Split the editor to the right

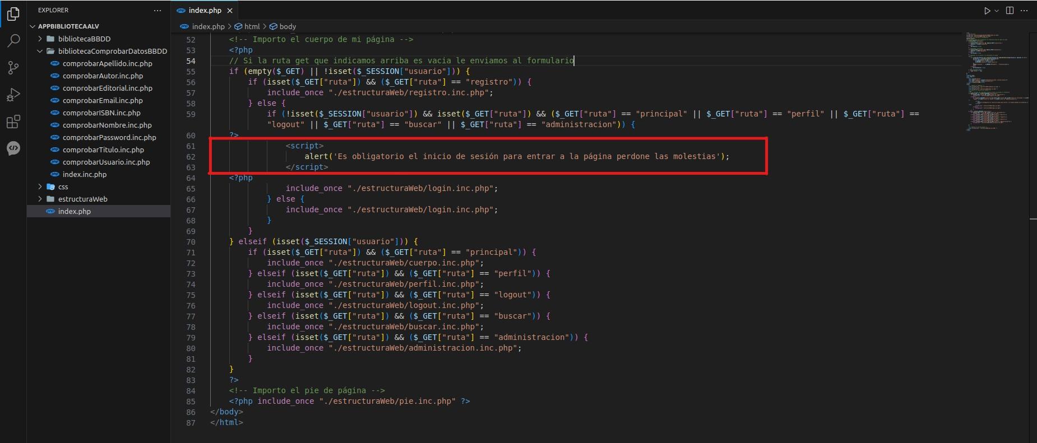click(x=1010, y=11)
